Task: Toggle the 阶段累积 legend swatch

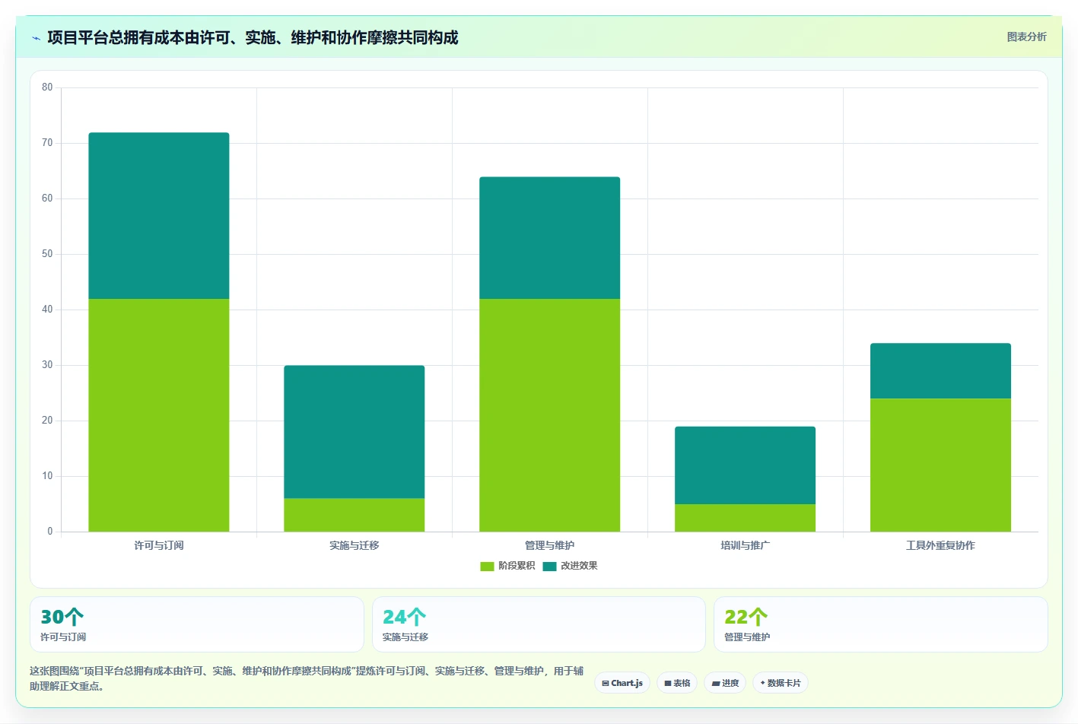Action: point(487,566)
